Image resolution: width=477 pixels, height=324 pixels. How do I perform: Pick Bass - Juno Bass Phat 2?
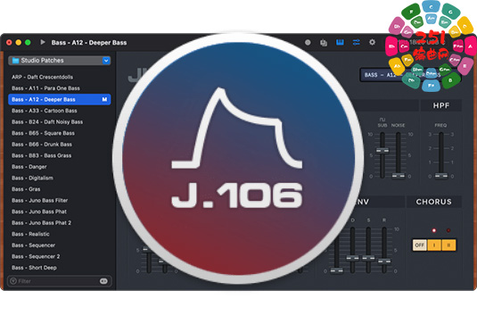(42, 223)
